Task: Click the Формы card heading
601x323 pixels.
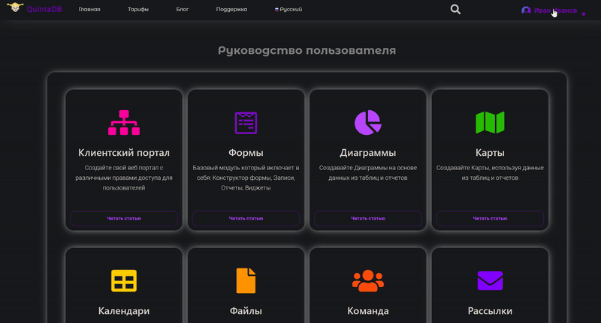Action: pos(246,153)
